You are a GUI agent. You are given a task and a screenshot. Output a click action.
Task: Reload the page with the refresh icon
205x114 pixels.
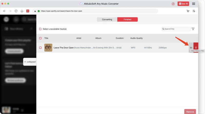coord(16,11)
